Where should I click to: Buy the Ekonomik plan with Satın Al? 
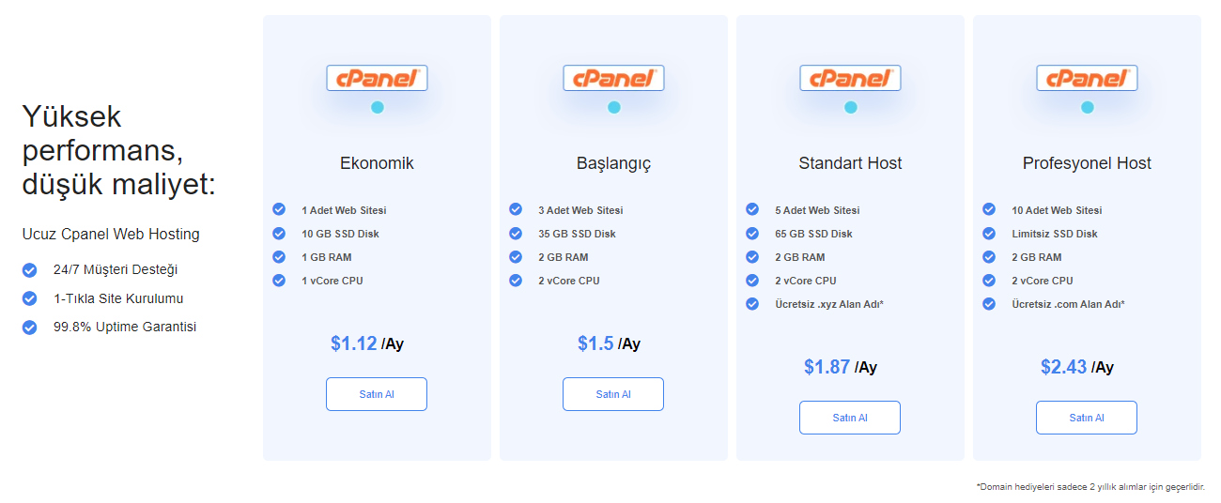[x=377, y=394]
